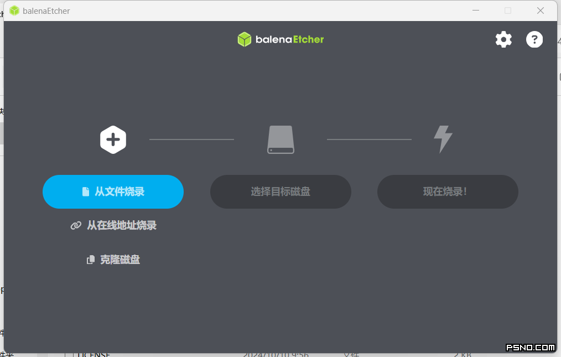Click the plus hexagon source icon
This screenshot has width=561, height=357.
[113, 139]
